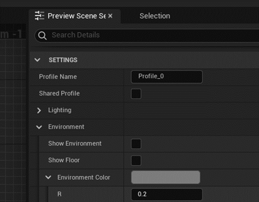Image resolution: width=259 pixels, height=202 pixels.
Task: Click the Shared Profile property label
Action: pyautogui.click(x=59, y=93)
